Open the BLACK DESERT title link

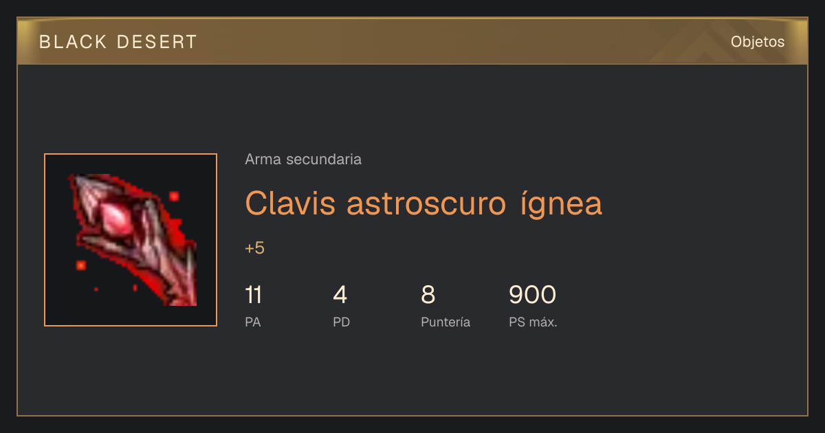click(x=118, y=42)
